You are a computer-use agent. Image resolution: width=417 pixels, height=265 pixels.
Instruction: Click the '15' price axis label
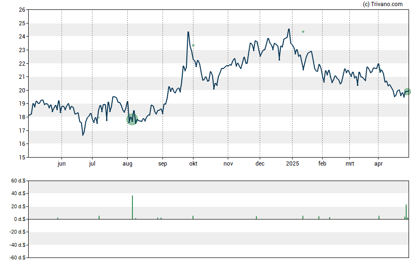pos(22,158)
